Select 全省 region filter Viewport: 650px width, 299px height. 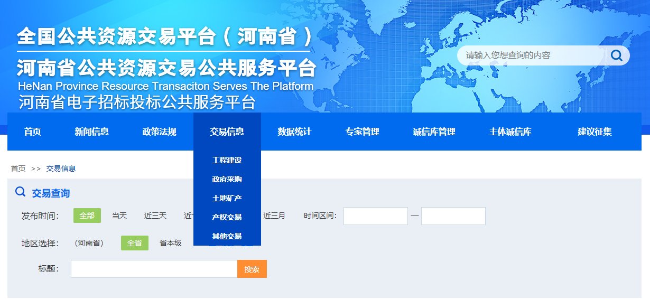tap(135, 243)
